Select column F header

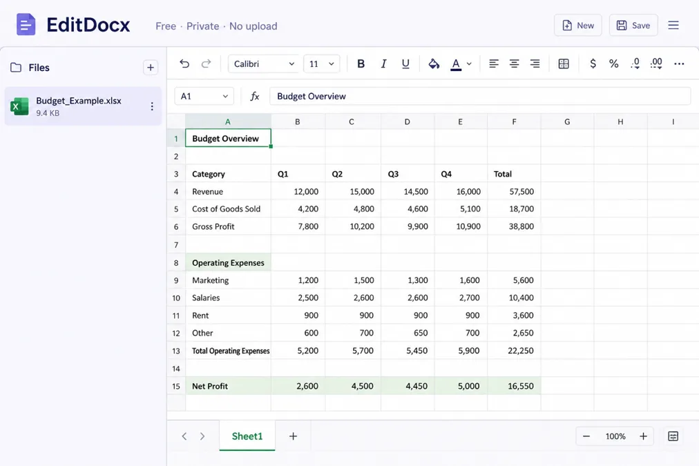(514, 122)
